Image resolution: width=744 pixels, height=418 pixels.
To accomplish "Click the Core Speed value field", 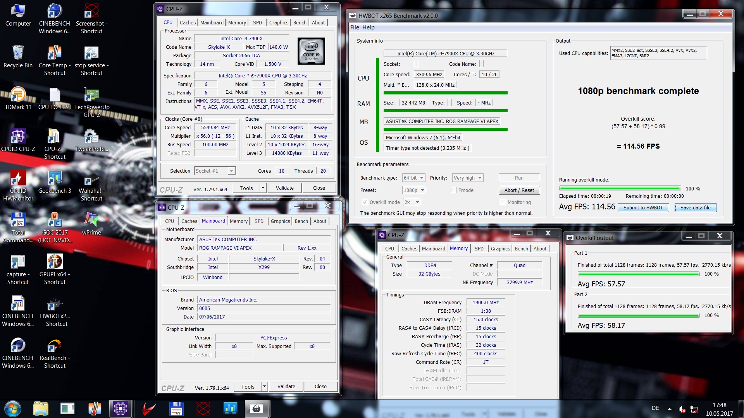I will (215, 127).
